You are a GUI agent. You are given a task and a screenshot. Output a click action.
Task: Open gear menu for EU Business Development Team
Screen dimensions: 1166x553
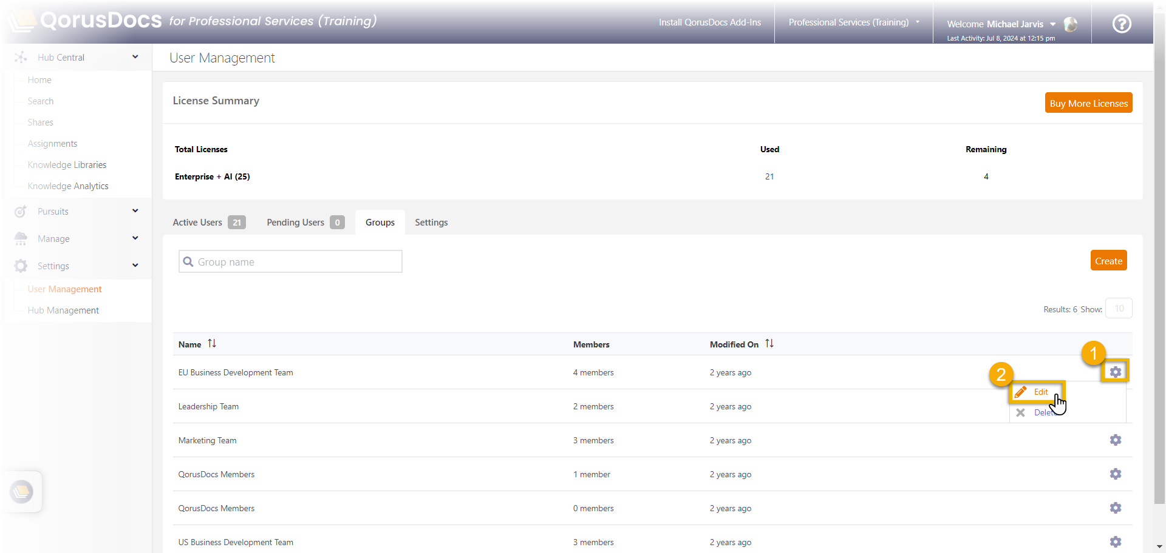(1115, 372)
